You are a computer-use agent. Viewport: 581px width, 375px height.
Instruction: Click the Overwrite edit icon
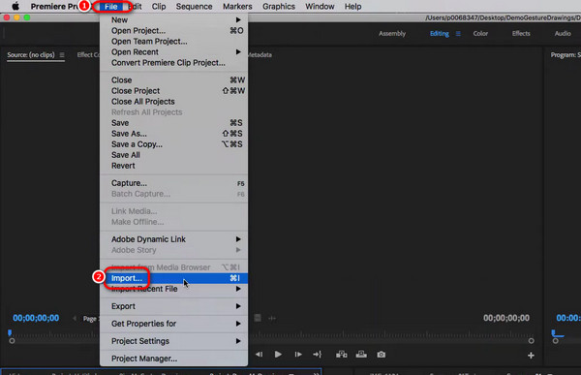coord(361,355)
